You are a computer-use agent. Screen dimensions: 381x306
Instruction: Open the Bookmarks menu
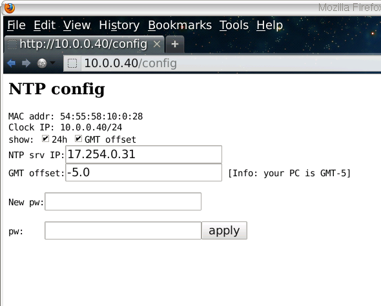(180, 25)
